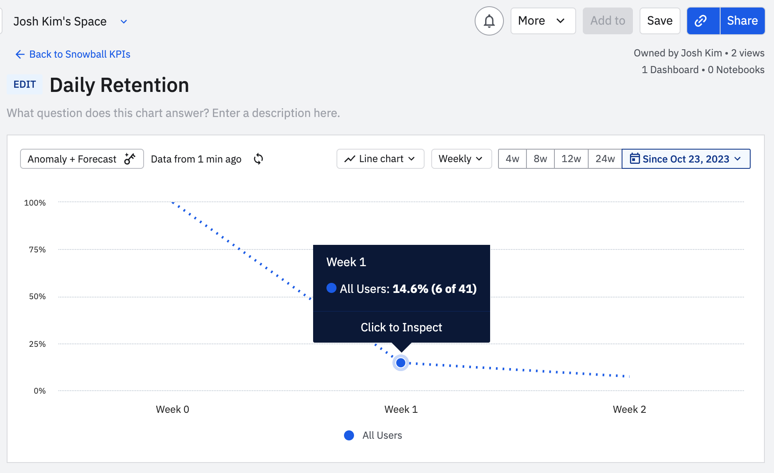This screenshot has width=774, height=473.
Task: Click the Week 1 data point marker
Action: coord(401,363)
